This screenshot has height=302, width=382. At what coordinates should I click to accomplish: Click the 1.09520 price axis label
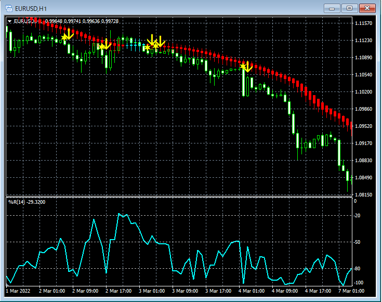coord(364,126)
